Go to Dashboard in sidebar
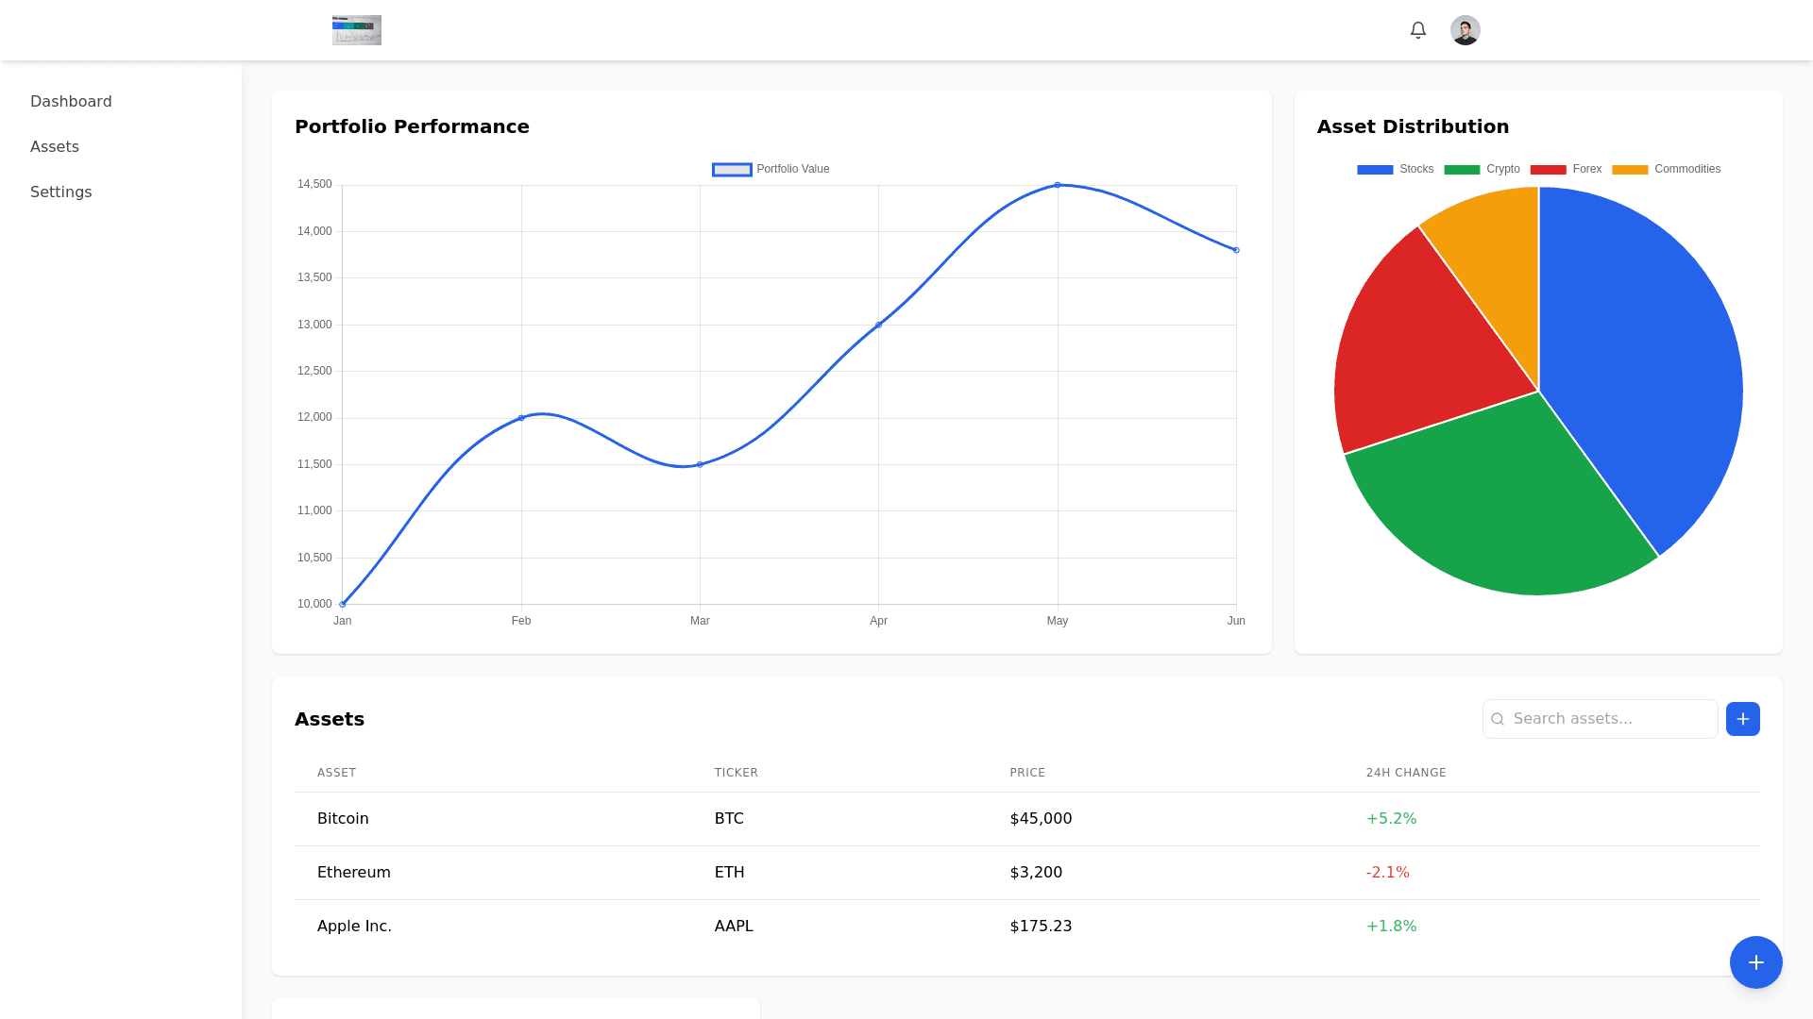1813x1019 pixels. pyautogui.click(x=71, y=101)
